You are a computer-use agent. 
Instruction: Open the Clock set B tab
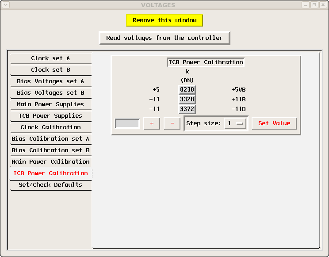[x=50, y=70]
